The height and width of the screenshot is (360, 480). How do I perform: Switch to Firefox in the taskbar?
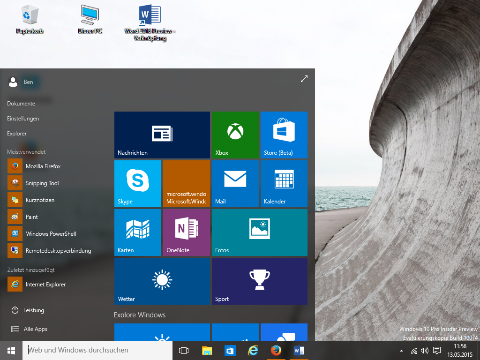[x=276, y=351]
